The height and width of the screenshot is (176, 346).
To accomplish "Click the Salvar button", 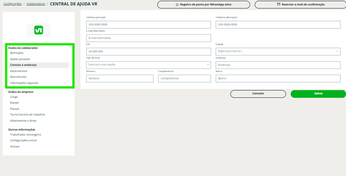I will (x=318, y=94).
